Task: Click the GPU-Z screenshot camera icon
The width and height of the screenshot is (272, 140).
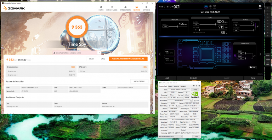Action: pyautogui.click(x=193, y=86)
